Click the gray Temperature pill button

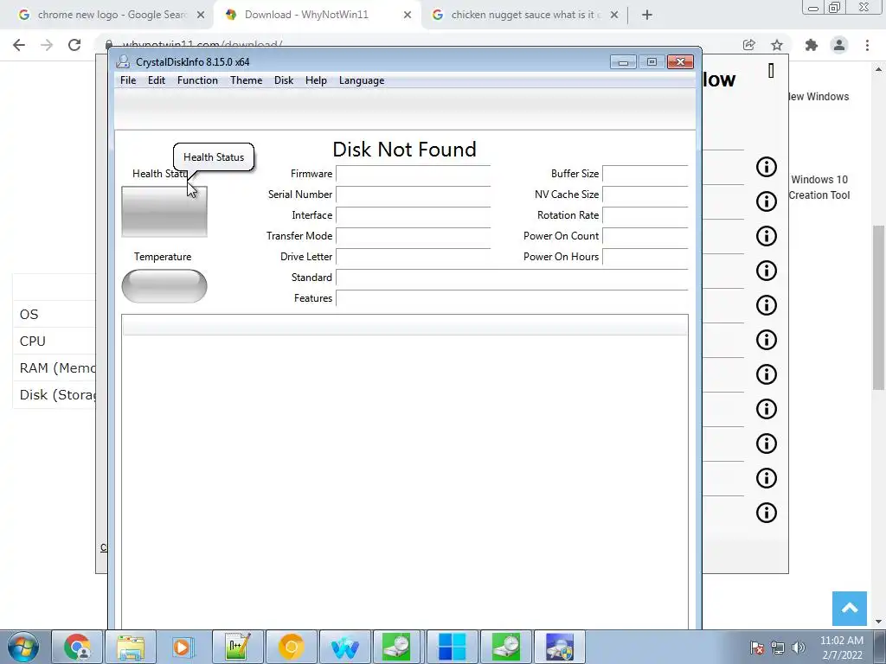tap(164, 285)
